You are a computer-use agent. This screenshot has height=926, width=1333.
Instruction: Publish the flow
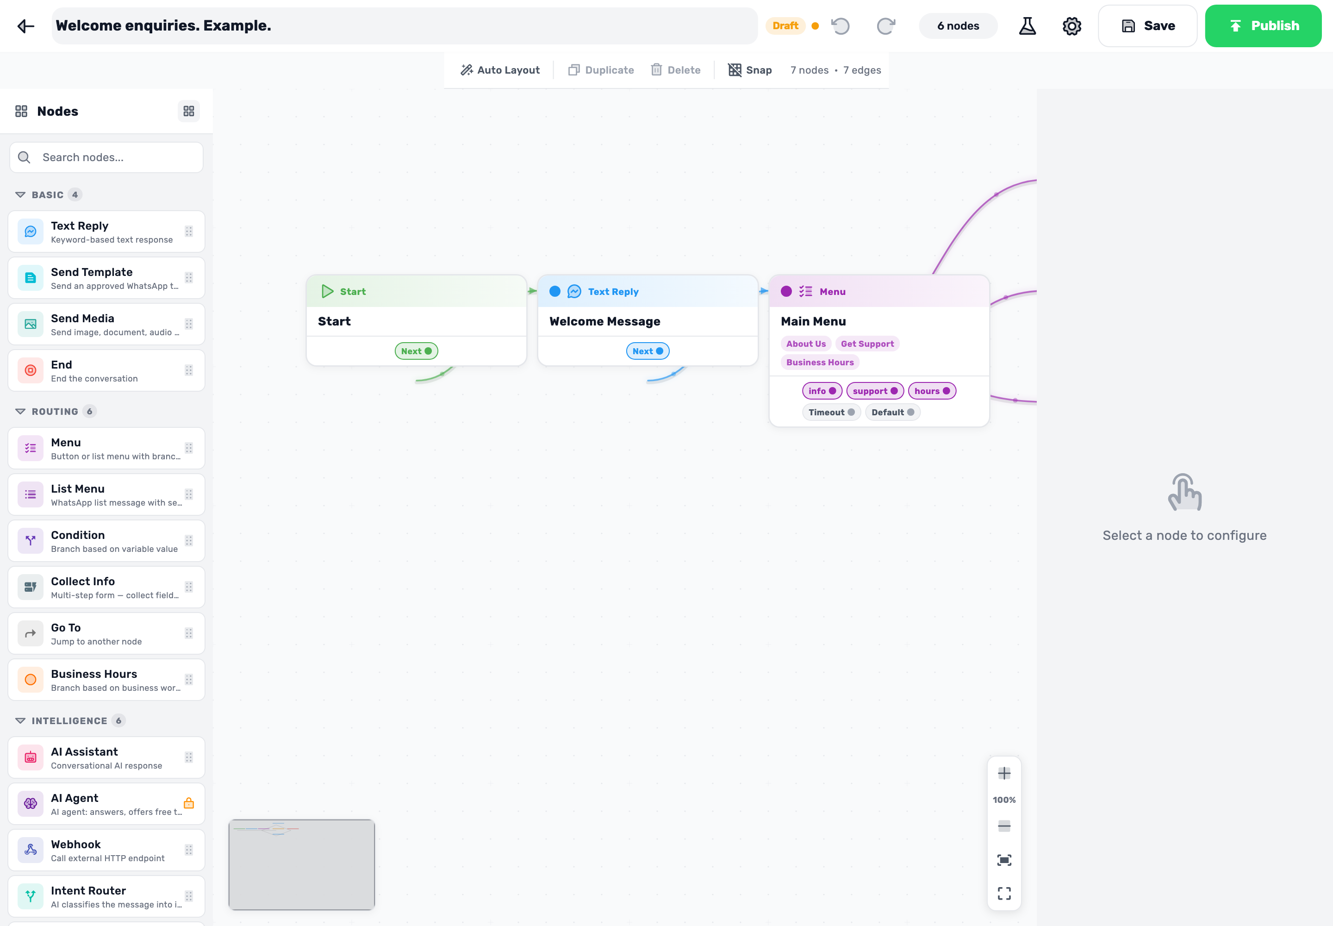pos(1263,26)
